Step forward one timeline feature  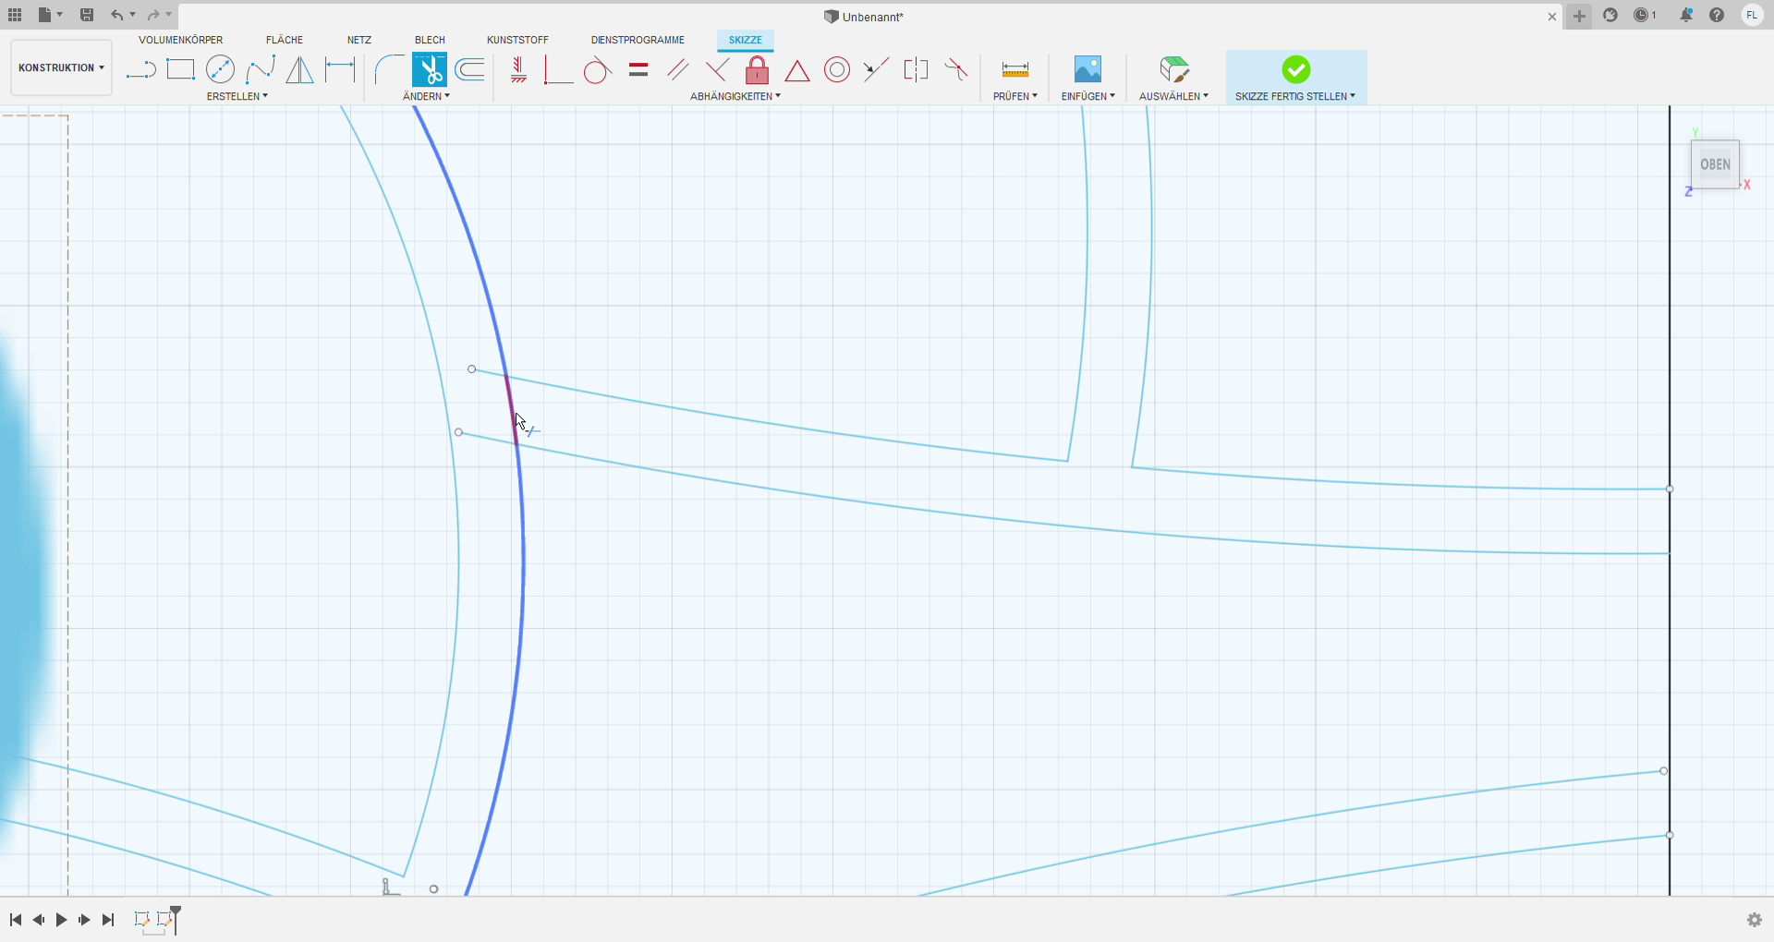(x=84, y=920)
